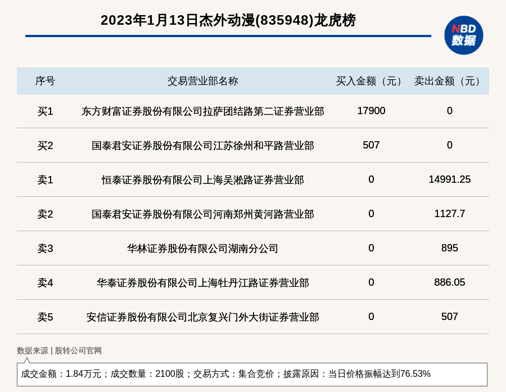The width and height of the screenshot is (506, 392).
Task: Select 东方财富证券拉萨团结路第二证券营业部 name
Action: 202,111
